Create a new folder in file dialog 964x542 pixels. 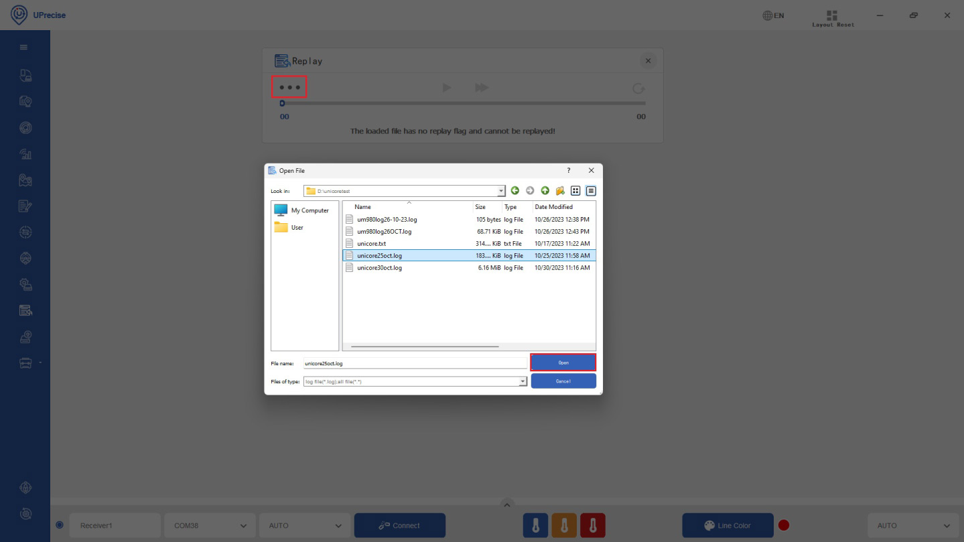click(x=560, y=191)
